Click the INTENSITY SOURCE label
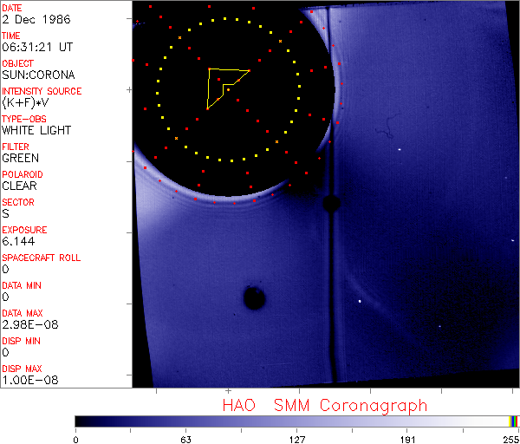 click(x=42, y=91)
